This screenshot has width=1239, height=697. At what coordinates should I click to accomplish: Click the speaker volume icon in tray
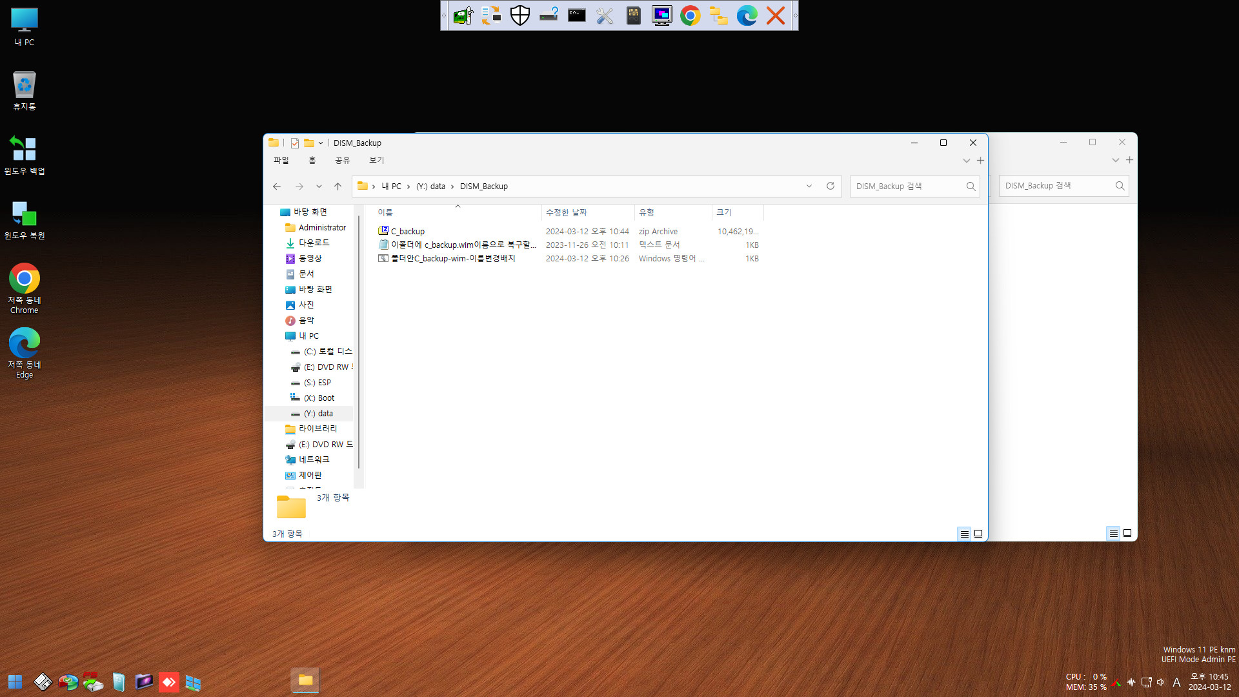[x=1160, y=682]
